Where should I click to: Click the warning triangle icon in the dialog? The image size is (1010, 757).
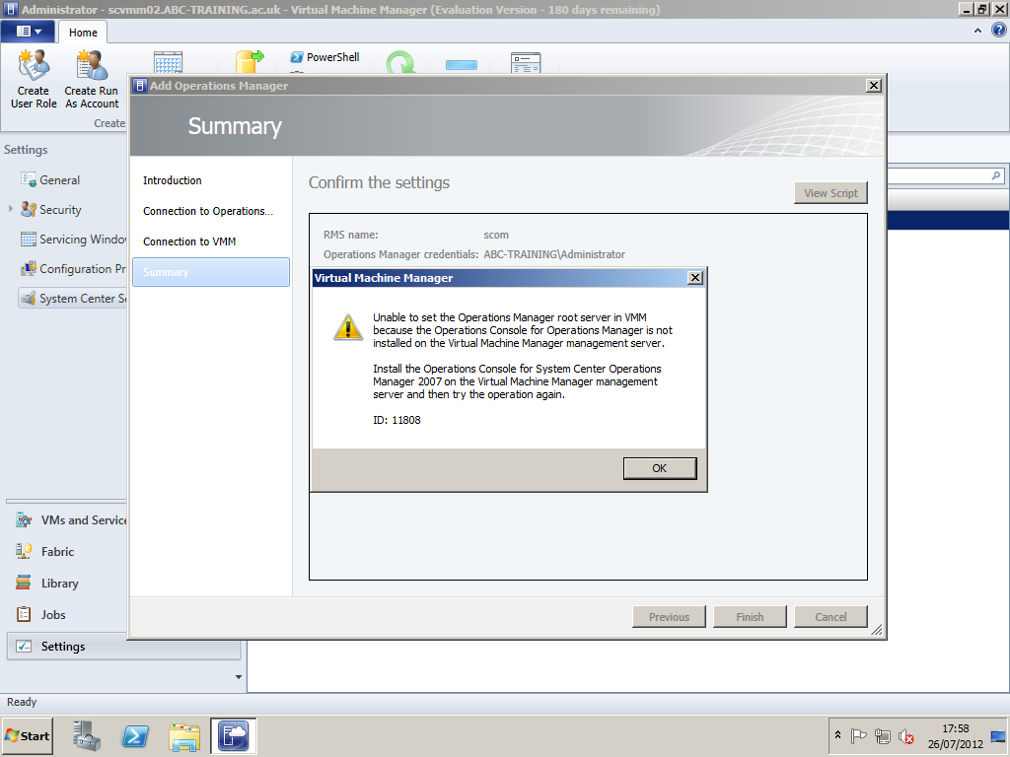click(348, 327)
